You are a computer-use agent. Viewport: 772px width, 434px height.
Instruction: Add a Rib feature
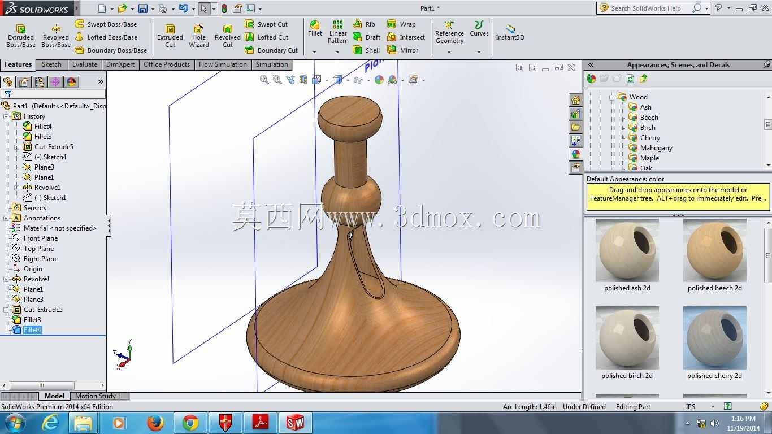click(364, 24)
